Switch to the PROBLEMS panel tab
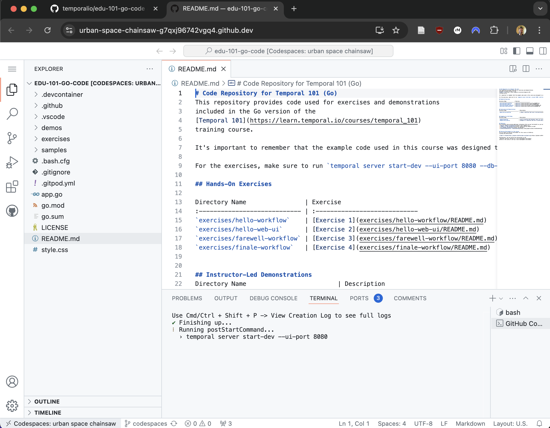Screen dimensions: 550x428 tap(187, 298)
